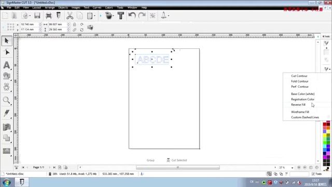Expand the fill/stroke dropdown in right panel
Viewport: 332px width, 187px height.
coord(329,69)
